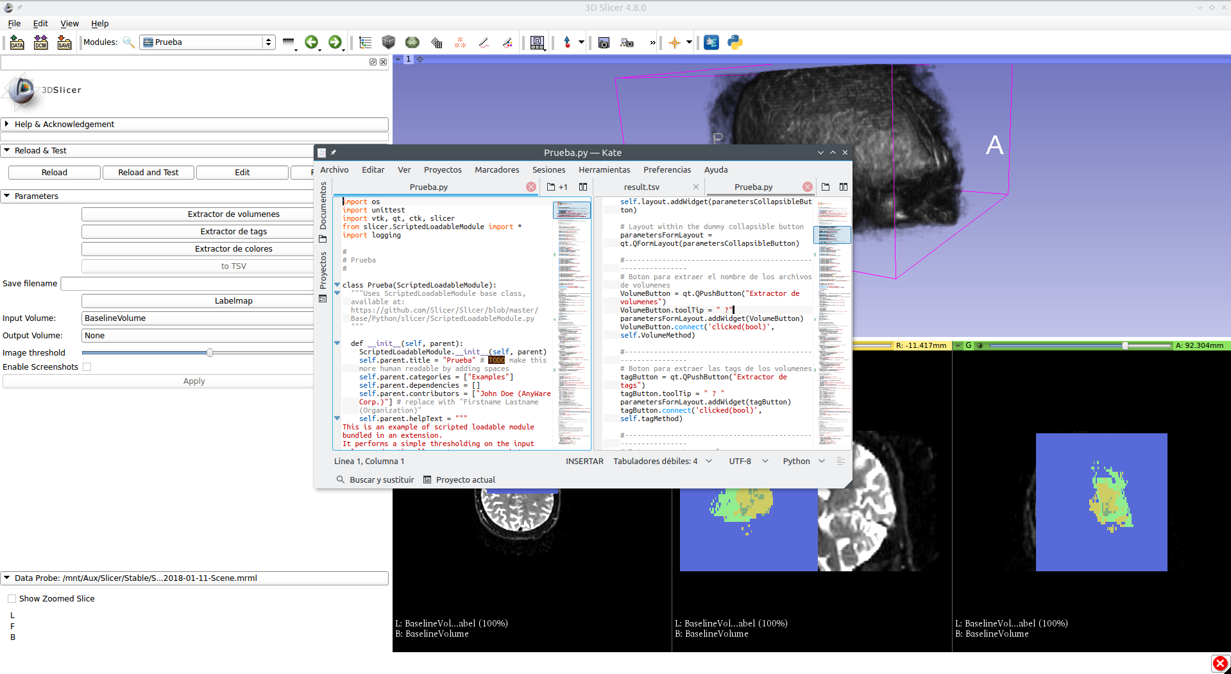The width and height of the screenshot is (1231, 674).
Task: Toggle the orange crosshair icon
Action: 674,43
